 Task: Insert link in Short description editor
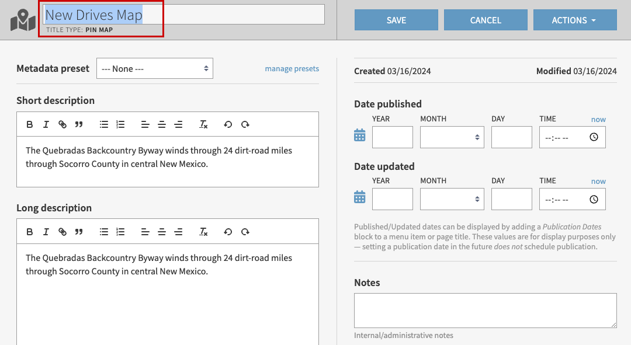click(63, 124)
